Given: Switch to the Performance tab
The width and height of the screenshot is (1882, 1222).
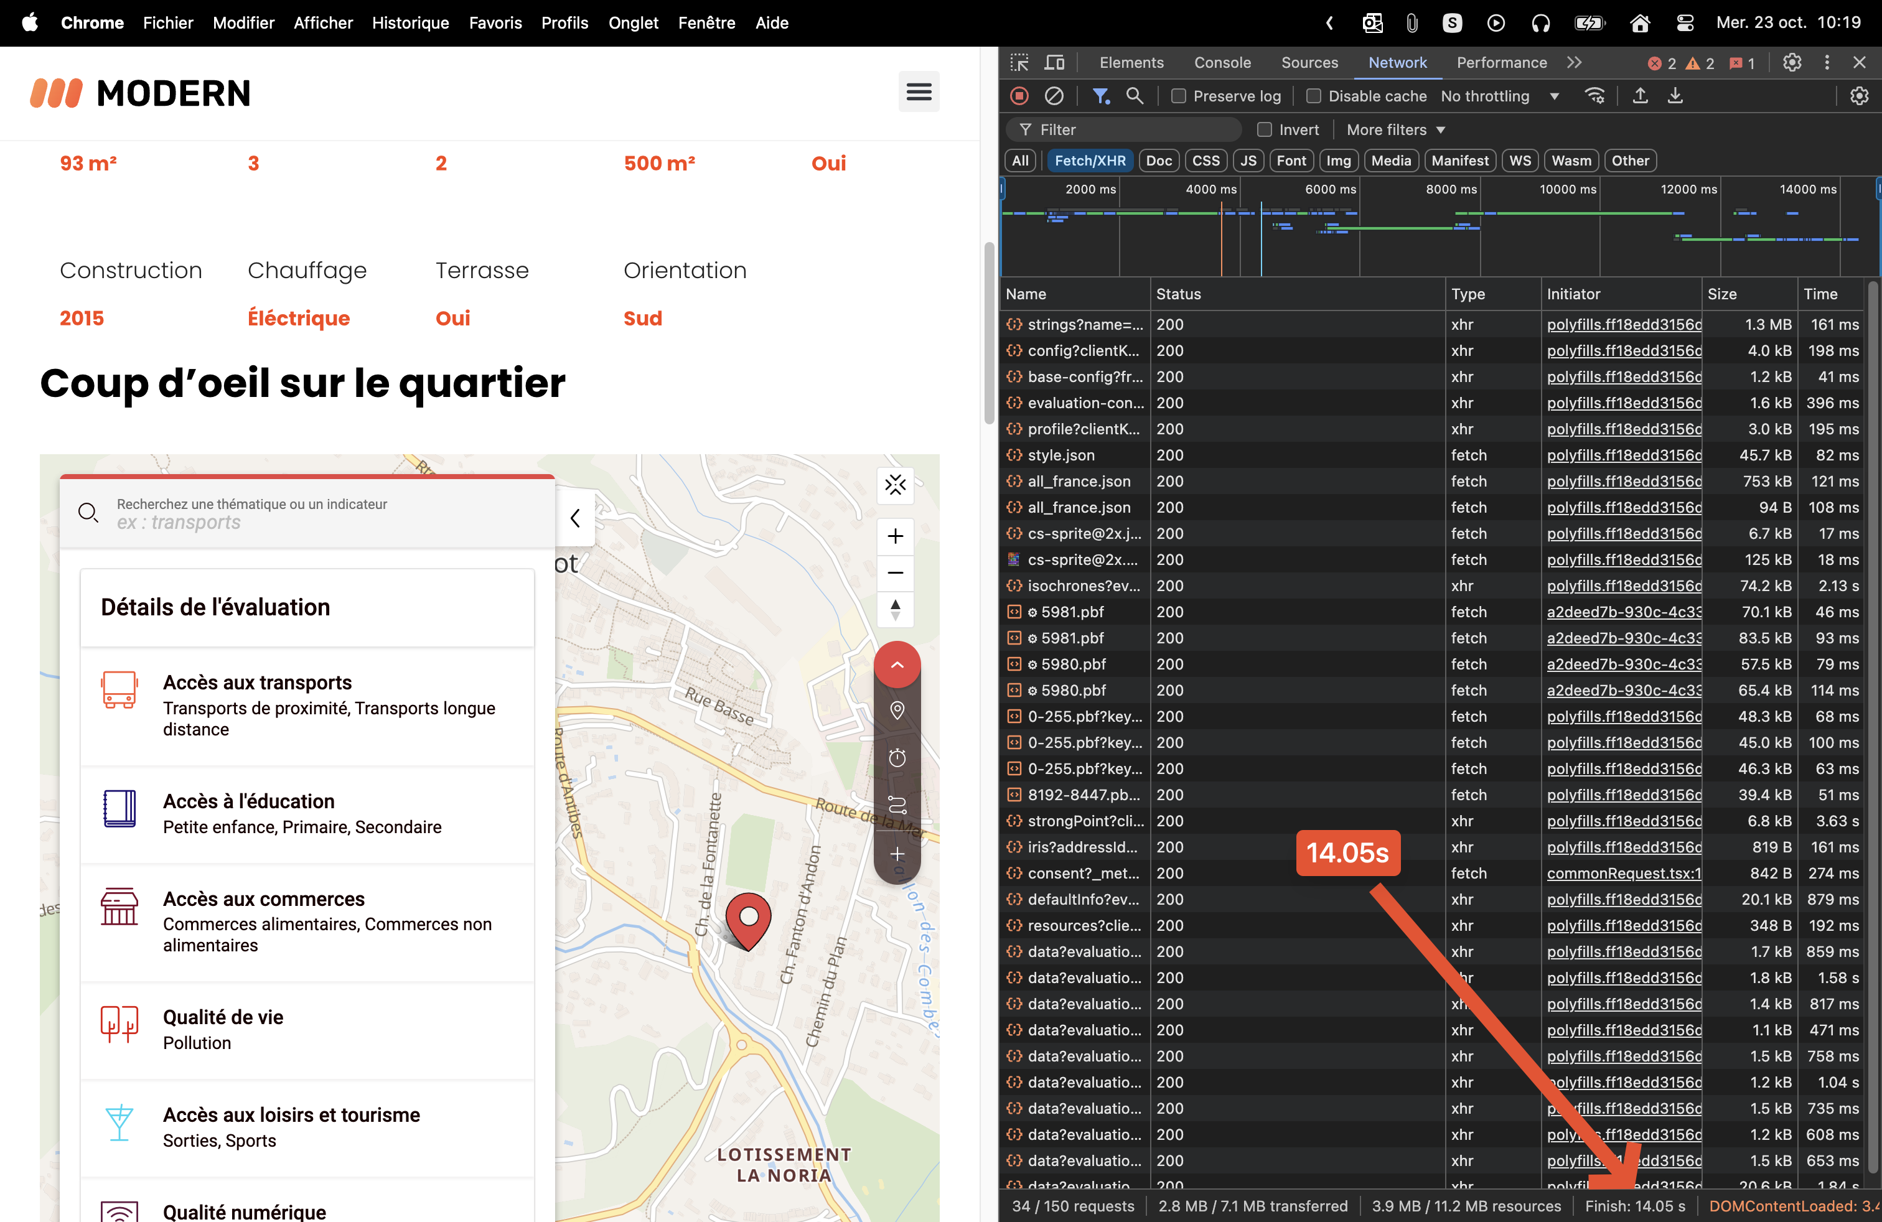Looking at the screenshot, I should tap(1501, 62).
